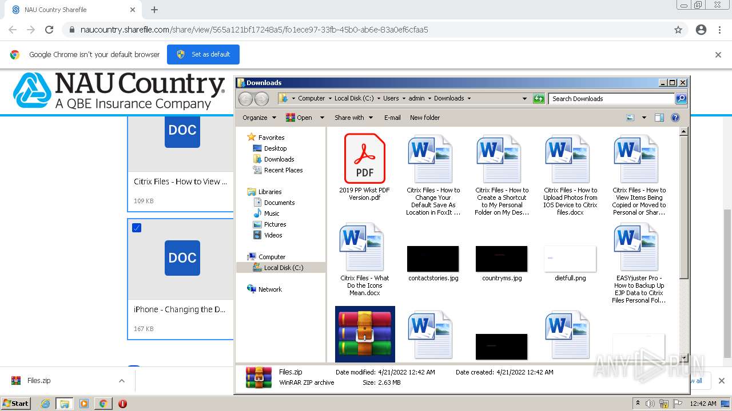
Task: Toggle the preview pane icon
Action: tap(659, 118)
